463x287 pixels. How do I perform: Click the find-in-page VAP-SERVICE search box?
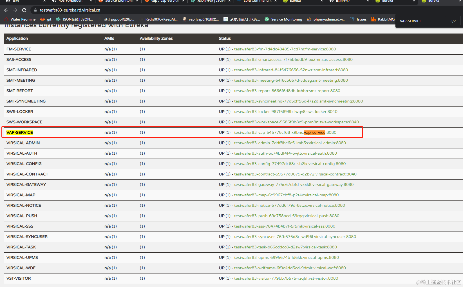(422, 21)
